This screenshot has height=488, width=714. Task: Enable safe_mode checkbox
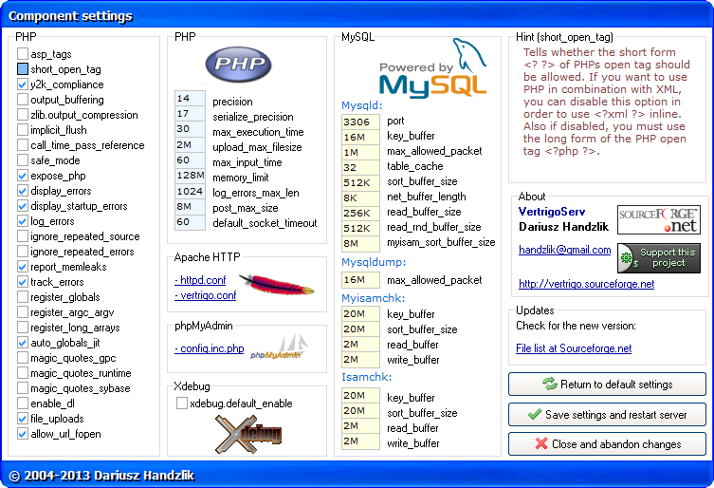click(23, 160)
